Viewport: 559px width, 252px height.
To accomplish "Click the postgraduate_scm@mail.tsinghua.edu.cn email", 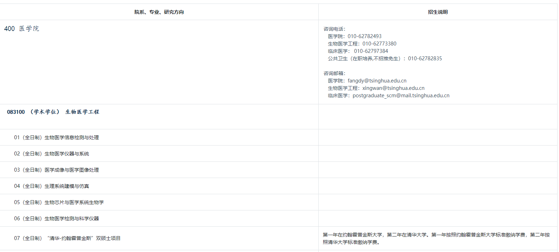I will [x=401, y=96].
